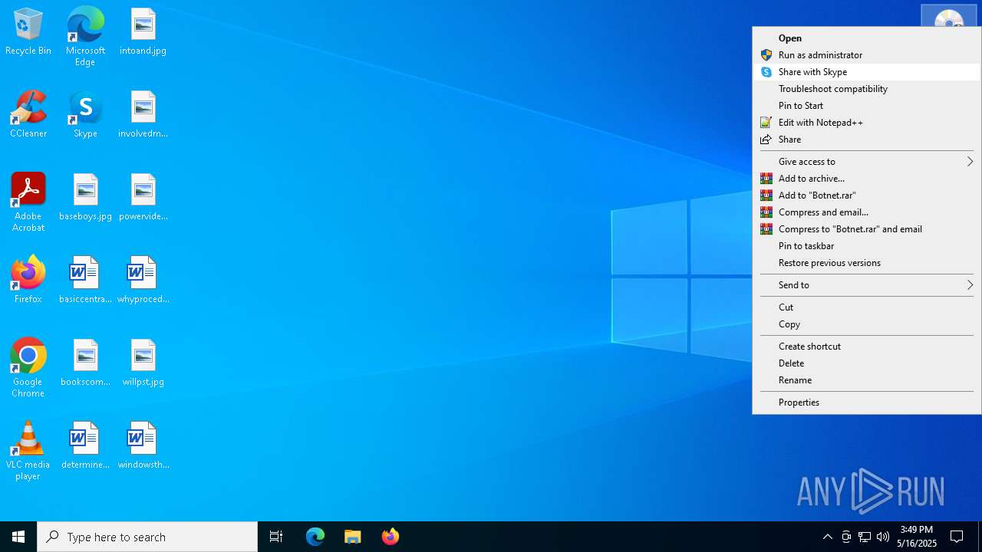Select the involvedm... image file icon

[143, 115]
